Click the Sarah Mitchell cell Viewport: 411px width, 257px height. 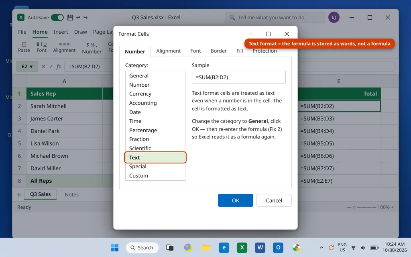coord(64,106)
